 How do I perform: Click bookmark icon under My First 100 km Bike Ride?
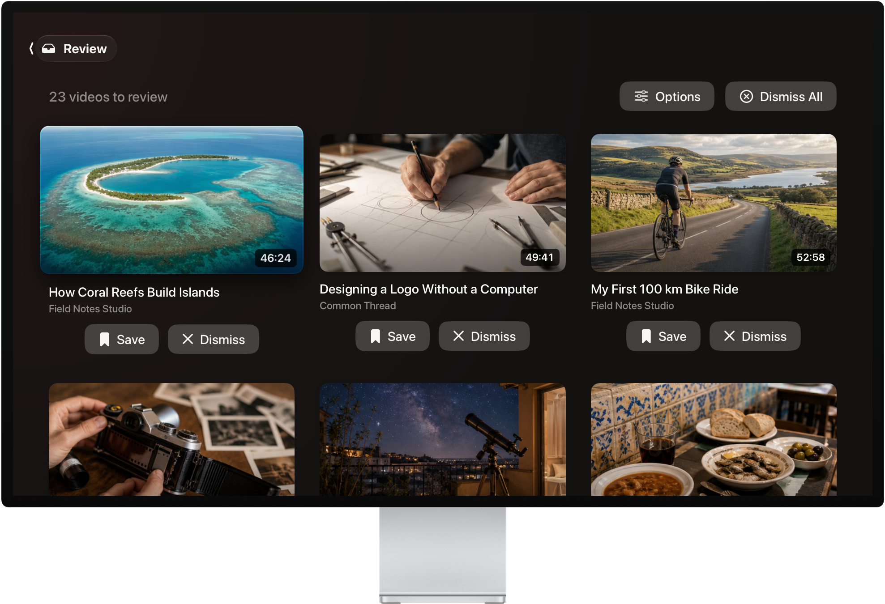coord(646,336)
